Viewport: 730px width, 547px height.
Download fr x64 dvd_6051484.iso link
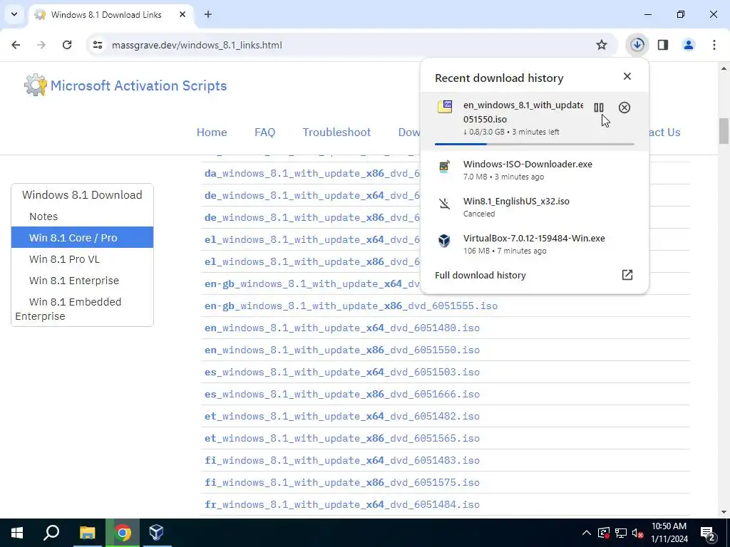pos(342,505)
